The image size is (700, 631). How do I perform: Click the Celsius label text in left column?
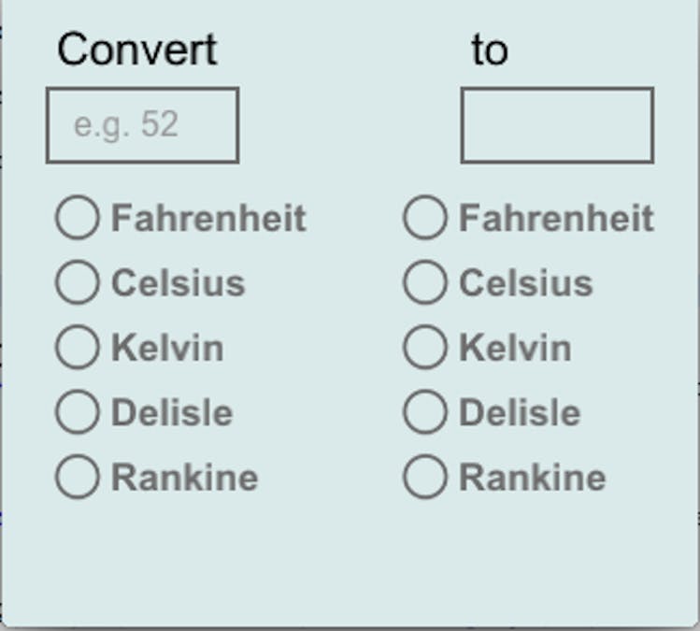[x=178, y=283]
